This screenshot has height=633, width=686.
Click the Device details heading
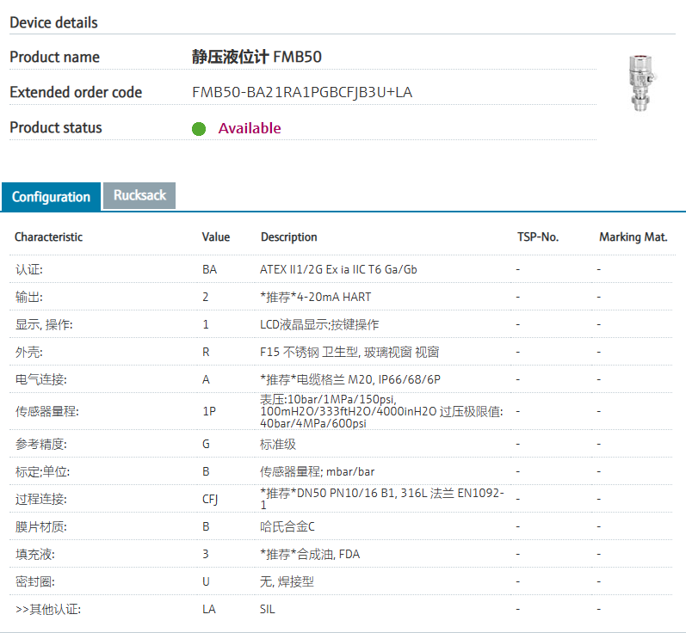(53, 22)
